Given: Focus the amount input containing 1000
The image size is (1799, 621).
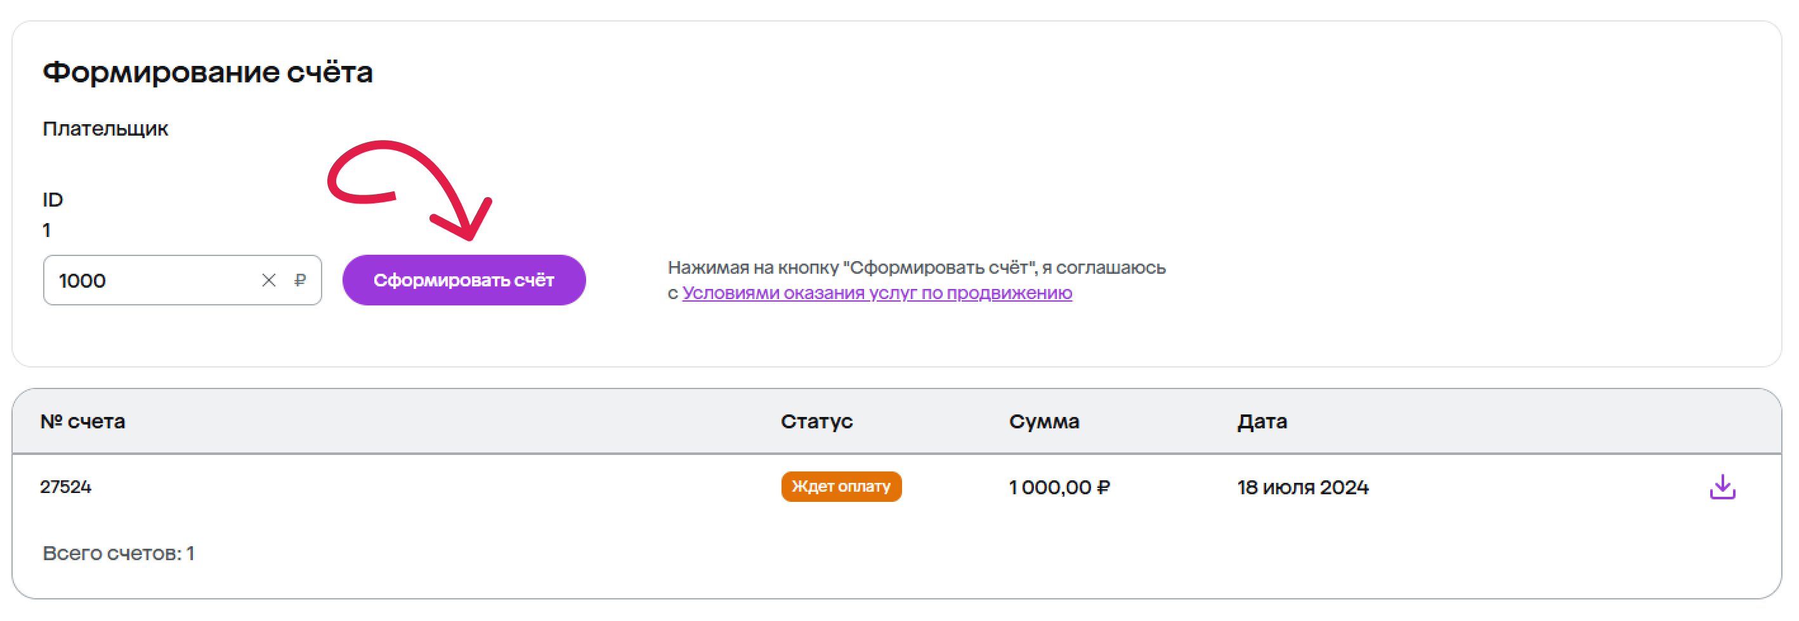Looking at the screenshot, I should pyautogui.click(x=182, y=281).
